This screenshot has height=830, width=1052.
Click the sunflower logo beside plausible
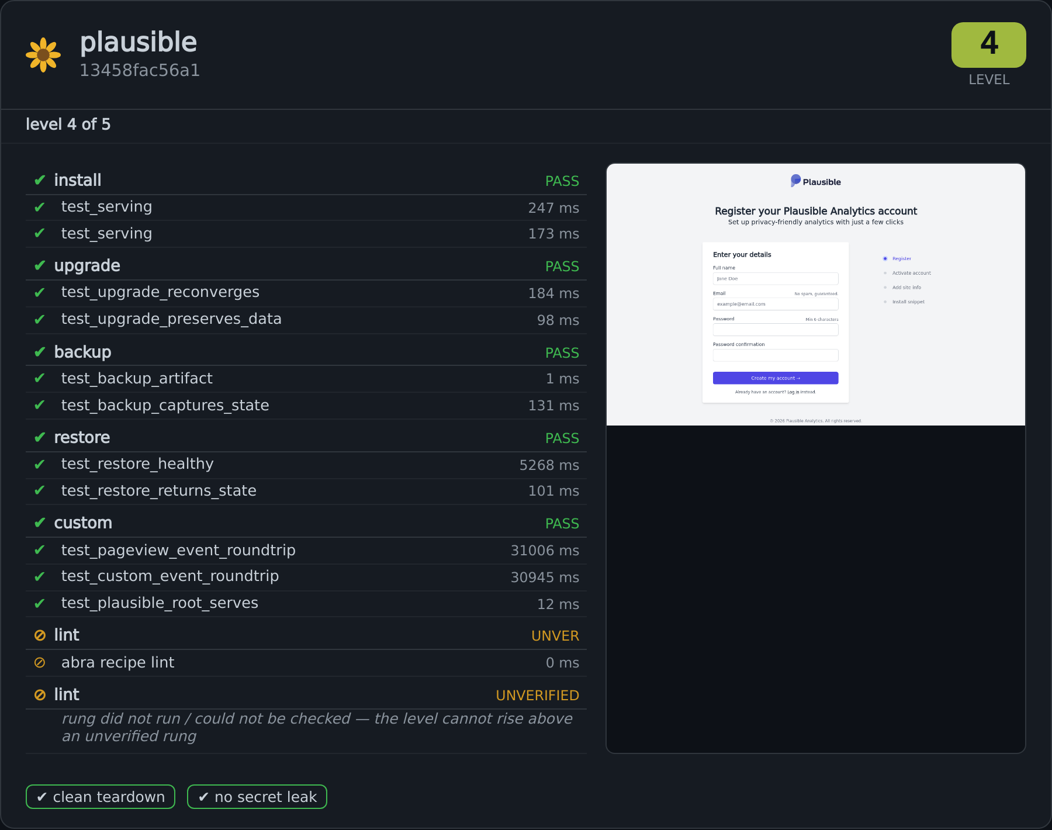(x=43, y=55)
